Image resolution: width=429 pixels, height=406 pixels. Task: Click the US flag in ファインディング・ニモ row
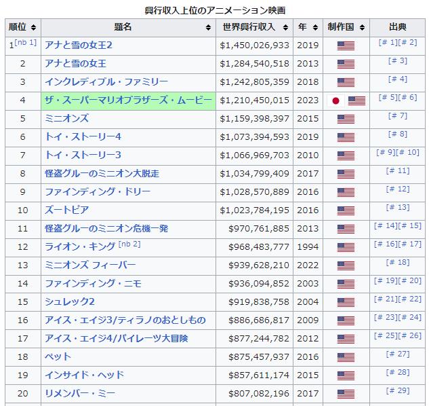point(346,284)
